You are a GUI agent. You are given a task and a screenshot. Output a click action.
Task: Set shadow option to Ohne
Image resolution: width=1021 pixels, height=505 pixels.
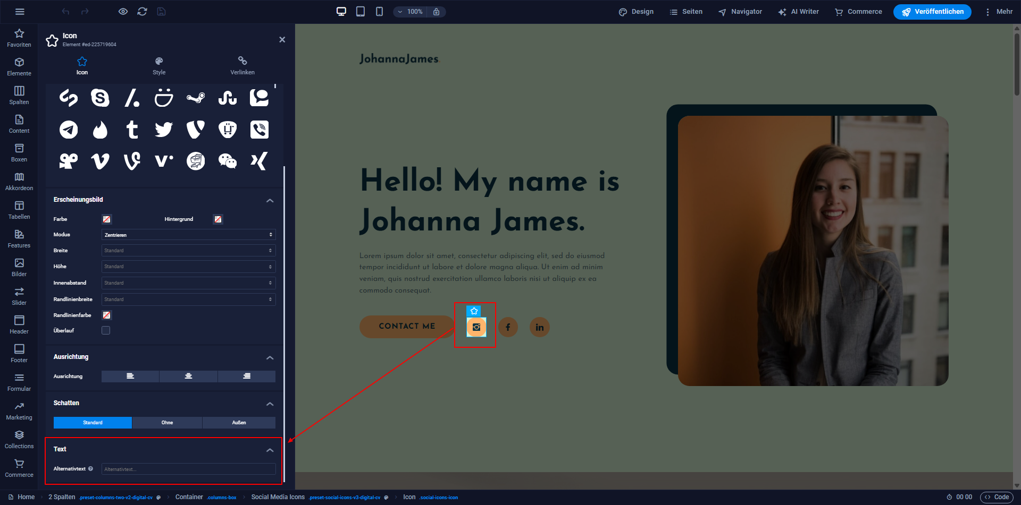167,423
